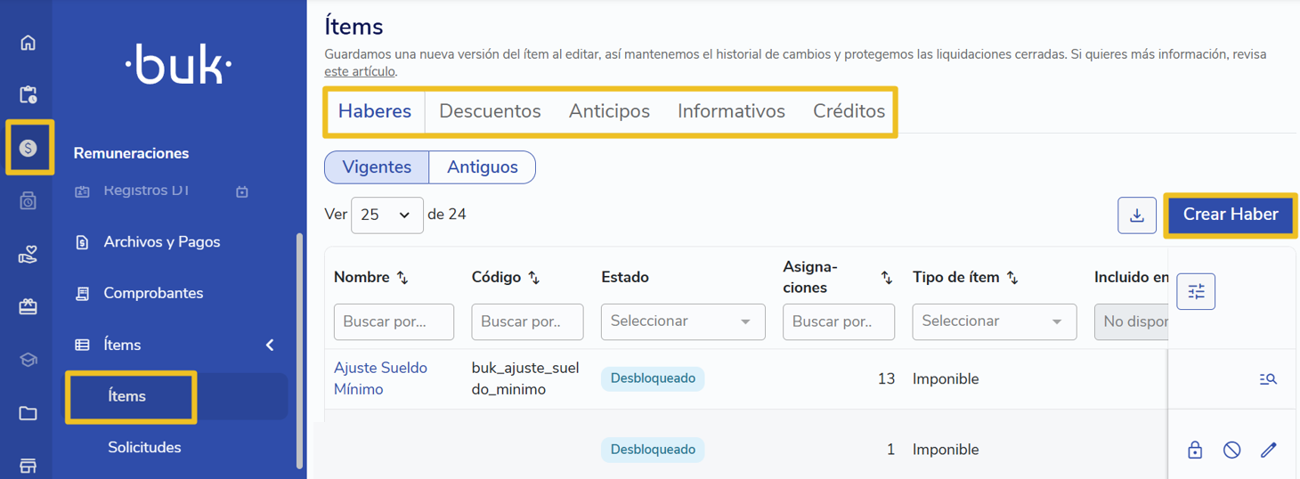Open the Ver 25 rows dropdown

(386, 215)
